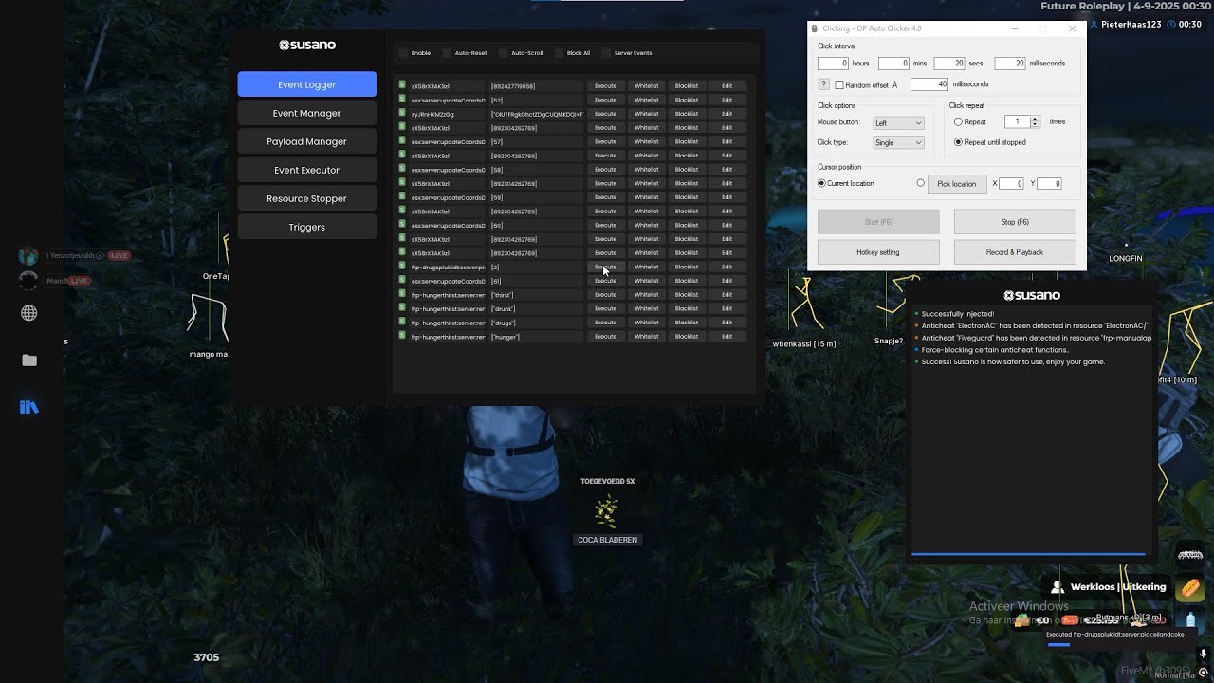The width and height of the screenshot is (1214, 683).
Task: Click the green S icon beside syJRnHKM2zGg
Action: (x=402, y=113)
